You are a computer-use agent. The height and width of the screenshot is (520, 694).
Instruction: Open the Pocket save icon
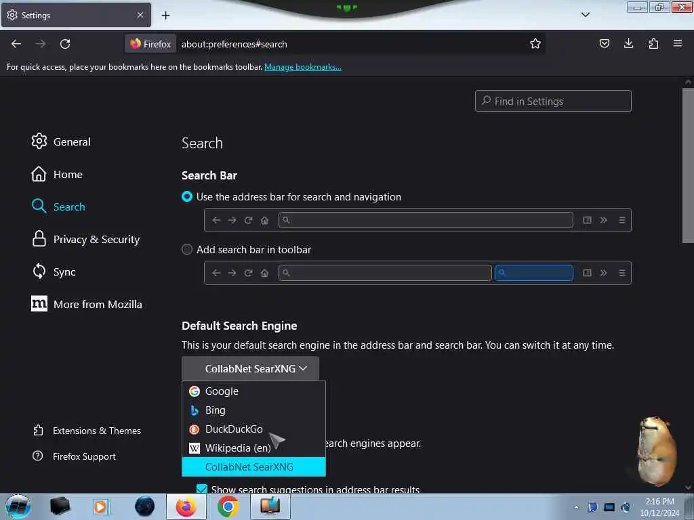pyautogui.click(x=604, y=43)
